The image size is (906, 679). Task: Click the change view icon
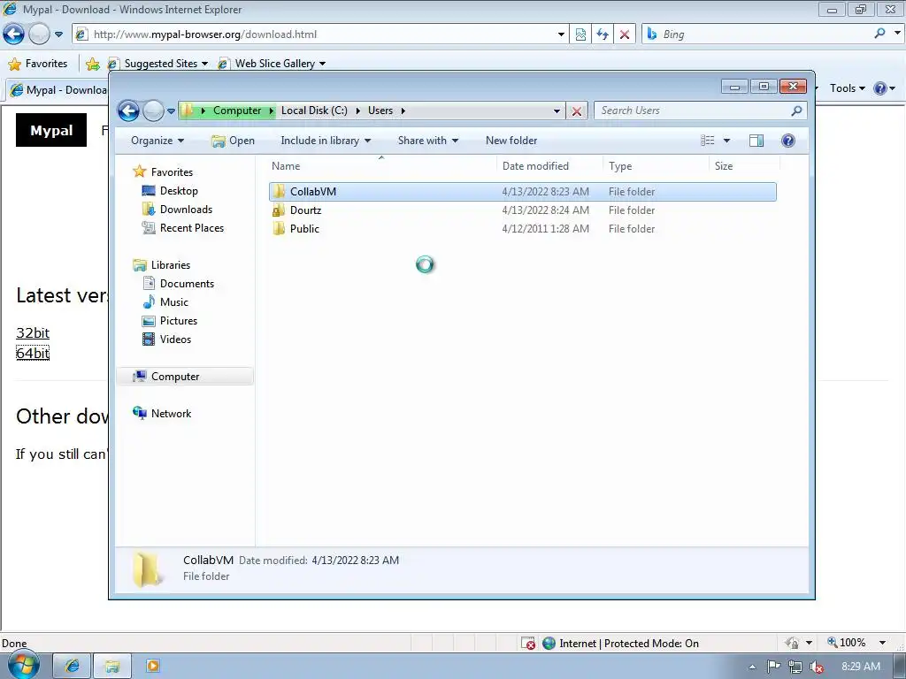[707, 141]
